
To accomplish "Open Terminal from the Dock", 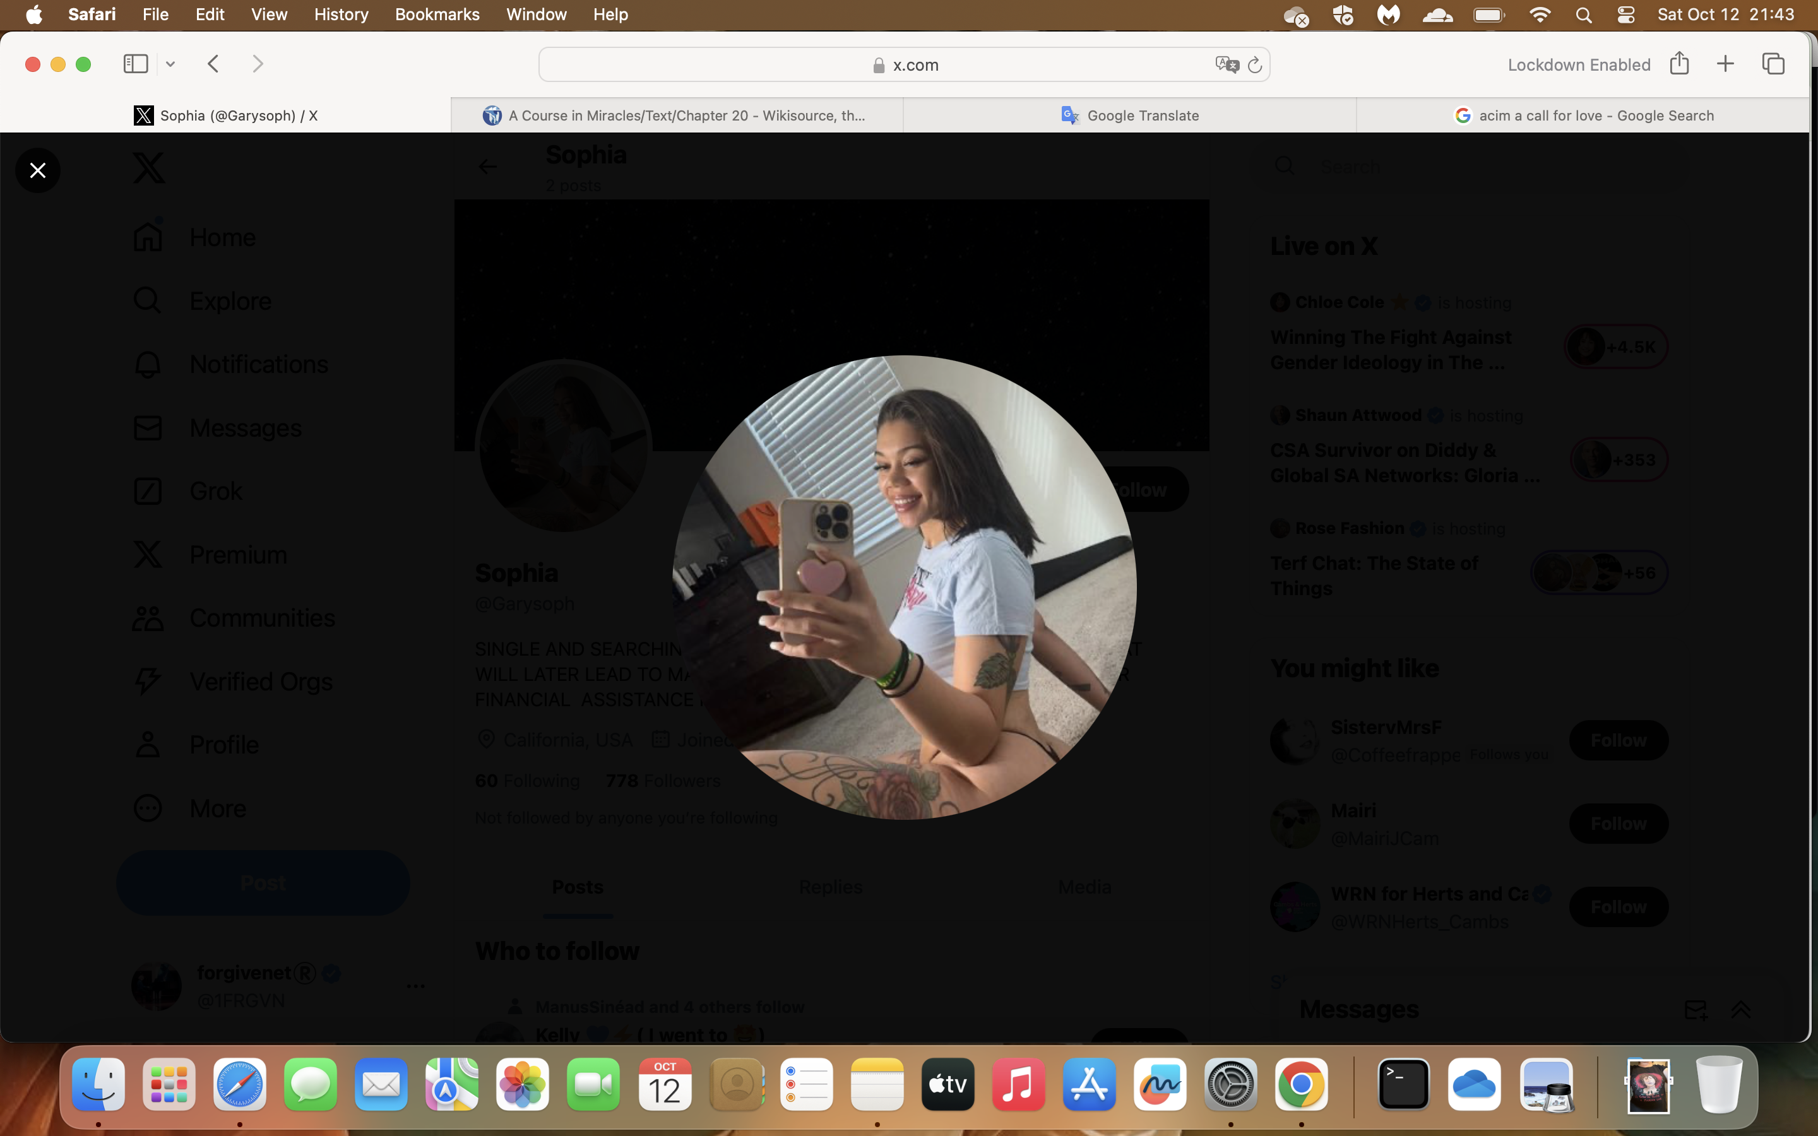I will click(x=1403, y=1084).
